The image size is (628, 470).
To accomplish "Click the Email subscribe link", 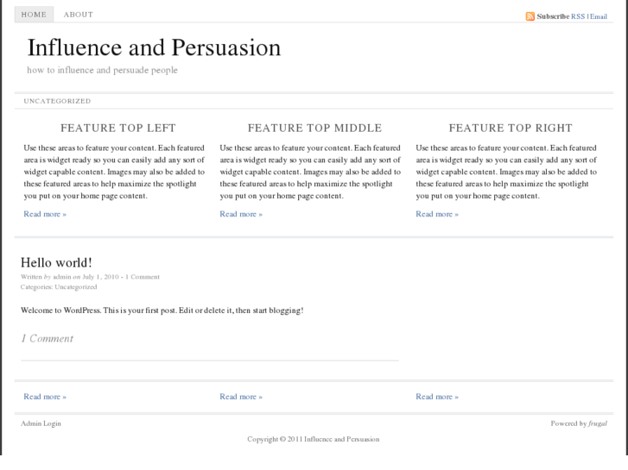I will tap(599, 16).
